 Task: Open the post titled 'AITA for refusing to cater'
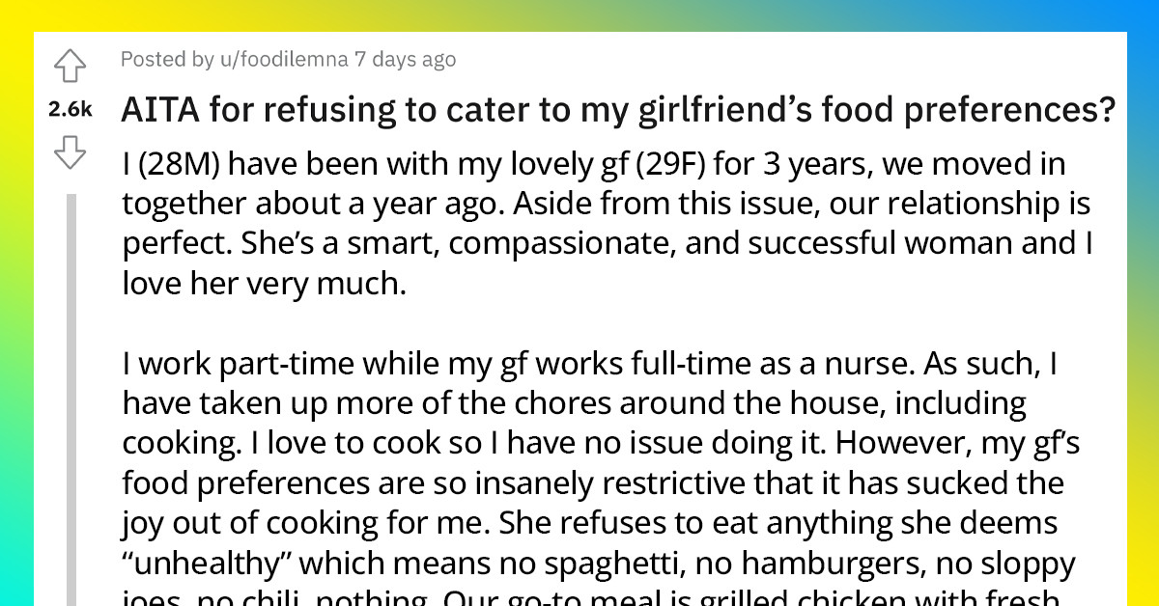coord(617,109)
